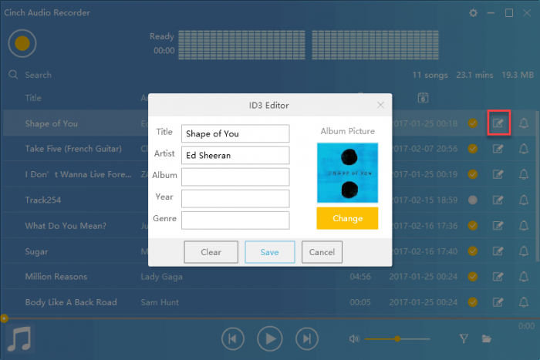
Task: Click bell icon for Sugar
Action: coord(524,251)
